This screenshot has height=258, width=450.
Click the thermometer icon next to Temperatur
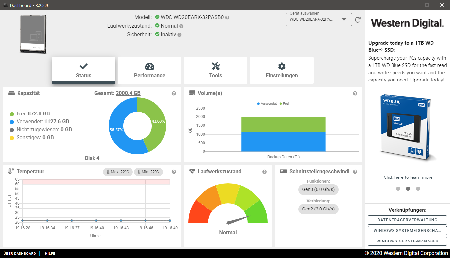pyautogui.click(x=11, y=171)
